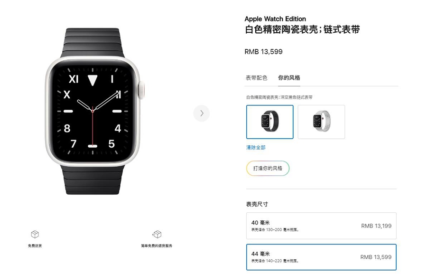This screenshot has height=274, width=427.
Task: Click the free shipping box icon
Action: point(35,234)
